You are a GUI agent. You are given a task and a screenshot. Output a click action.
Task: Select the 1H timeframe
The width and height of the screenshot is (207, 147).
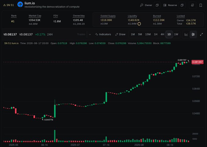pos(156,34)
